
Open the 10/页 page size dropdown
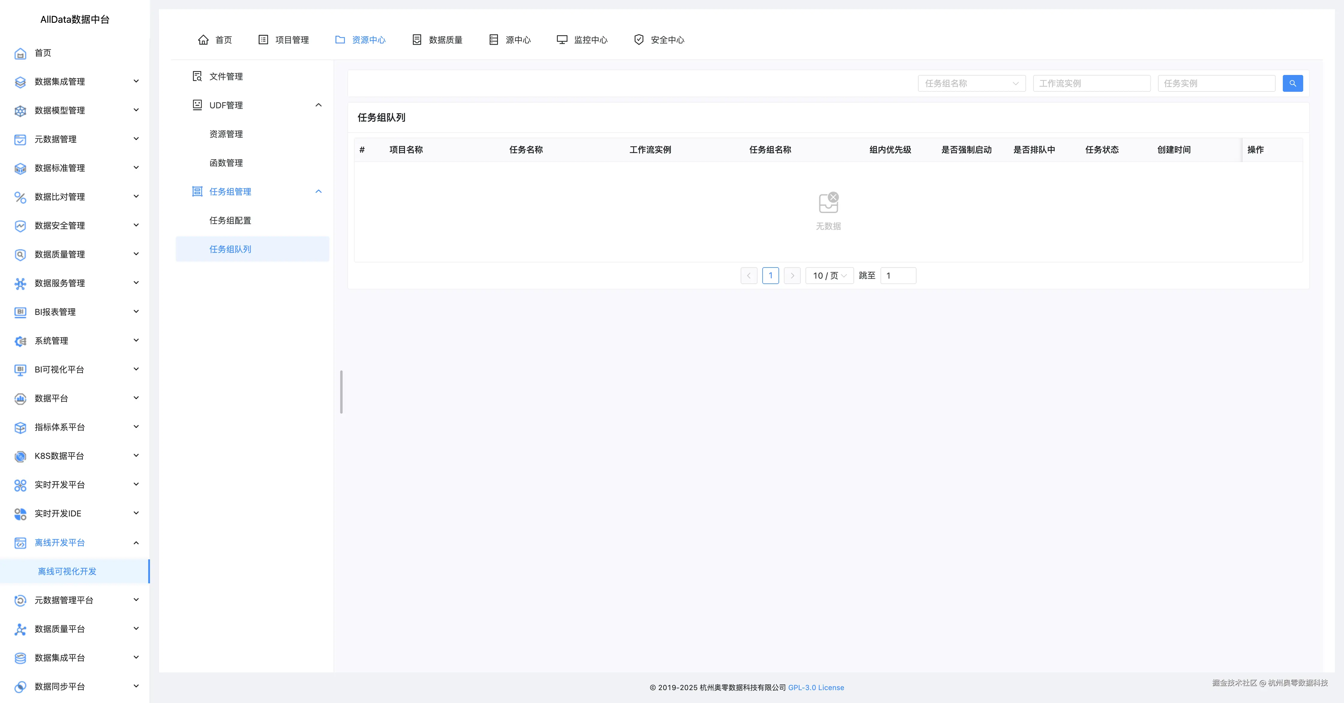829,275
